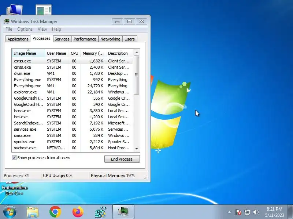This screenshot has height=219, width=293.
Task: Select Embarcadero Dev-C++ desktop shortcut
Action: point(15,188)
